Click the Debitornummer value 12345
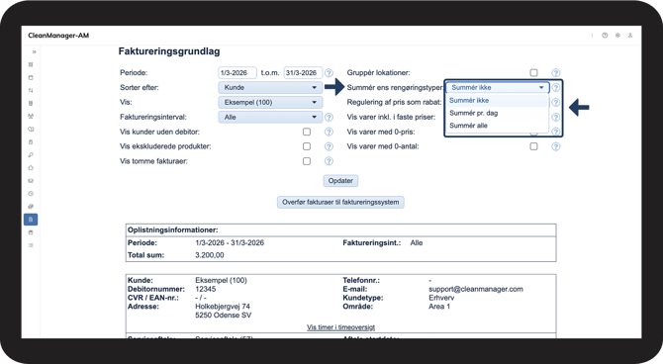Screen dimensions: 663x364 point(206,289)
